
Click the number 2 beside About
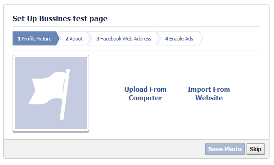[67, 39]
